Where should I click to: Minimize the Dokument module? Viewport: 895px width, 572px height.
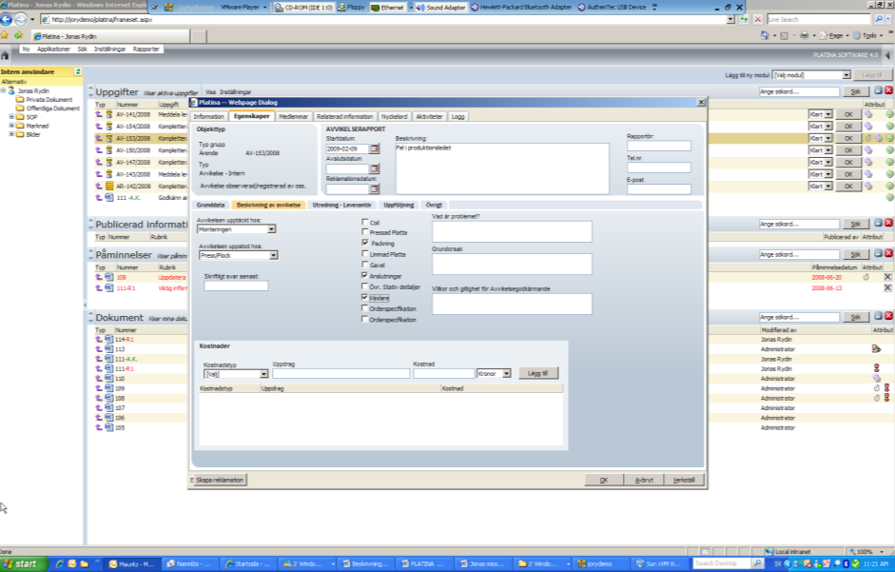pos(879,316)
